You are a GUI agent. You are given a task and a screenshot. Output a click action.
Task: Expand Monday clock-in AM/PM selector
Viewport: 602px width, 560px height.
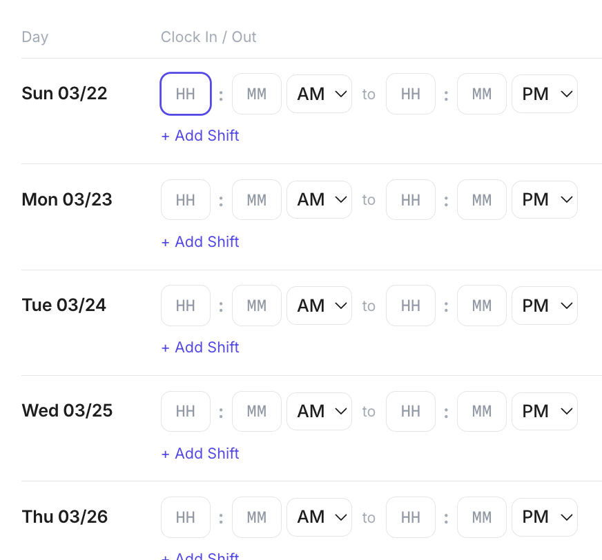tap(319, 200)
